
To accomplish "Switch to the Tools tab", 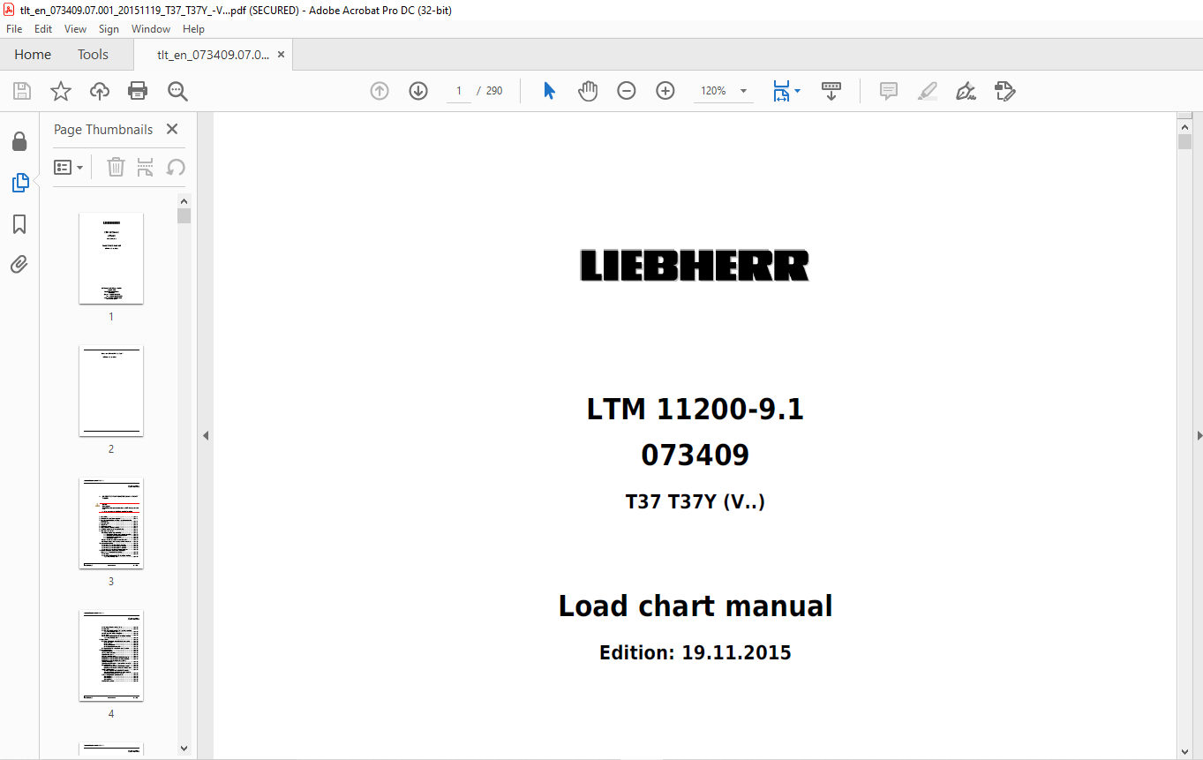I will pos(93,55).
